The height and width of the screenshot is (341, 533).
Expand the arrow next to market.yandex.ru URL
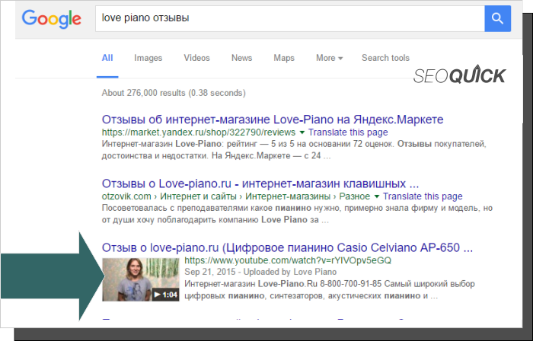point(302,132)
